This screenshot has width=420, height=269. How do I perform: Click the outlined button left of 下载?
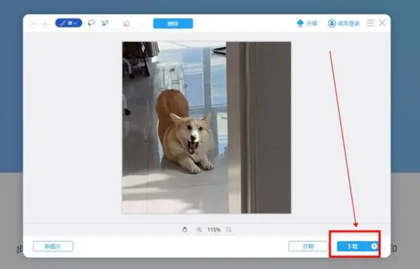click(308, 247)
